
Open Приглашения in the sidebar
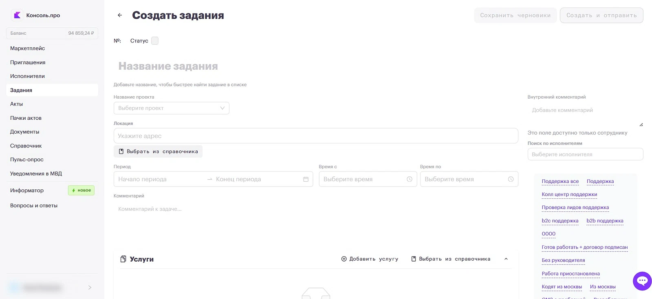pos(52,62)
